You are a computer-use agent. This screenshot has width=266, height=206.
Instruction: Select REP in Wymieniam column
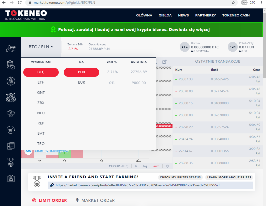[x=41, y=123]
